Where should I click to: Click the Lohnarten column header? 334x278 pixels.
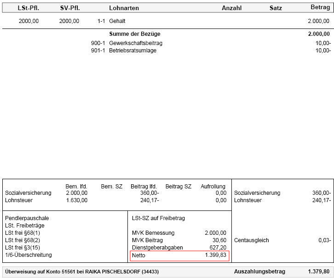[124, 8]
